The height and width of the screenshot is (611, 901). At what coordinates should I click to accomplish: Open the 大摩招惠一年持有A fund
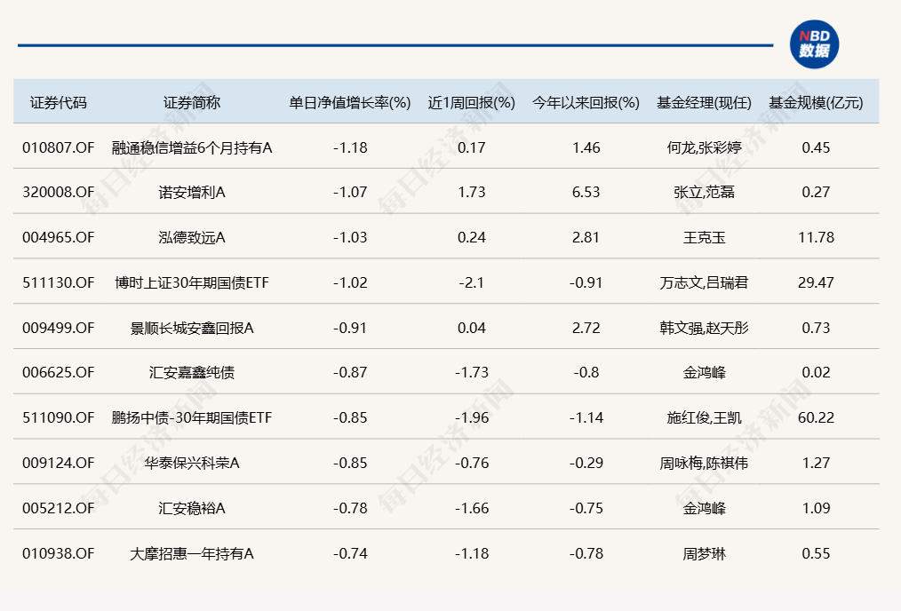(x=192, y=553)
